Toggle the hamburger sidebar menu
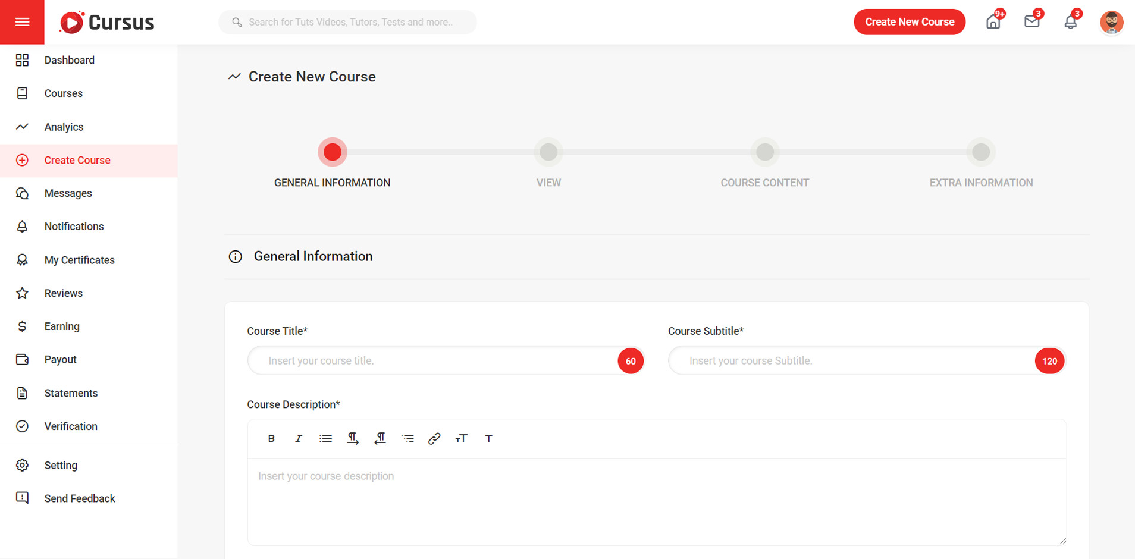Screen dimensions: 1135x559 (x=22, y=22)
